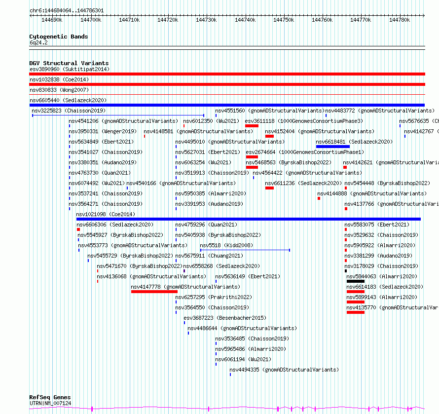Image resolution: width=439 pixels, height=414 pixels.
Task: Select the nsv6618481 (Sedlazeck2020) blue bar
Action: [x=333, y=147]
